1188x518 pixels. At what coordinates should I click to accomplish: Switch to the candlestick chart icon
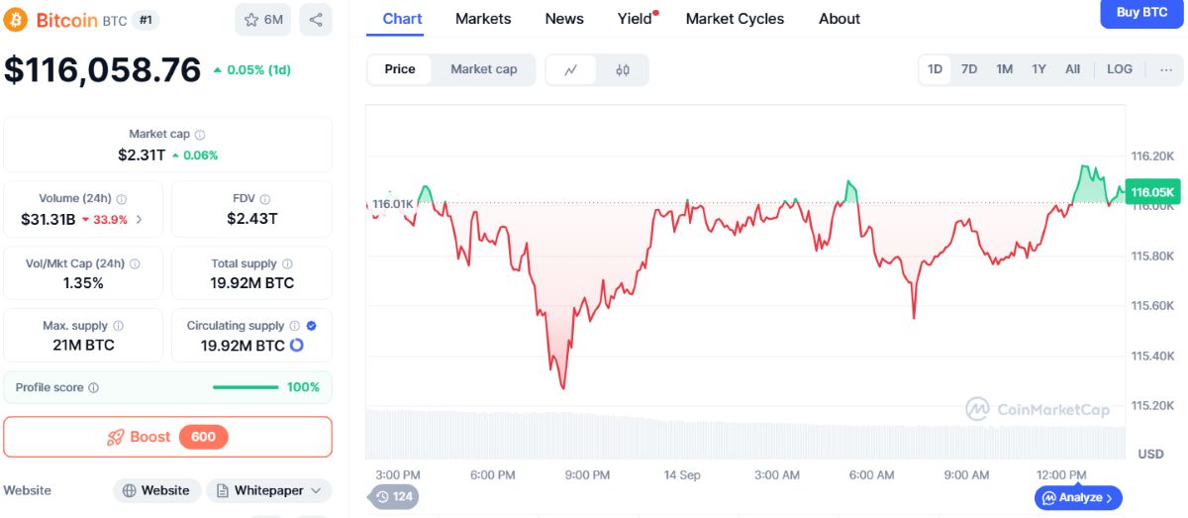tap(623, 69)
